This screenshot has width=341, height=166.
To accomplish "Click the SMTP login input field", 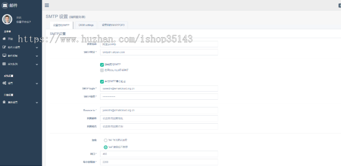I will [159, 88].
